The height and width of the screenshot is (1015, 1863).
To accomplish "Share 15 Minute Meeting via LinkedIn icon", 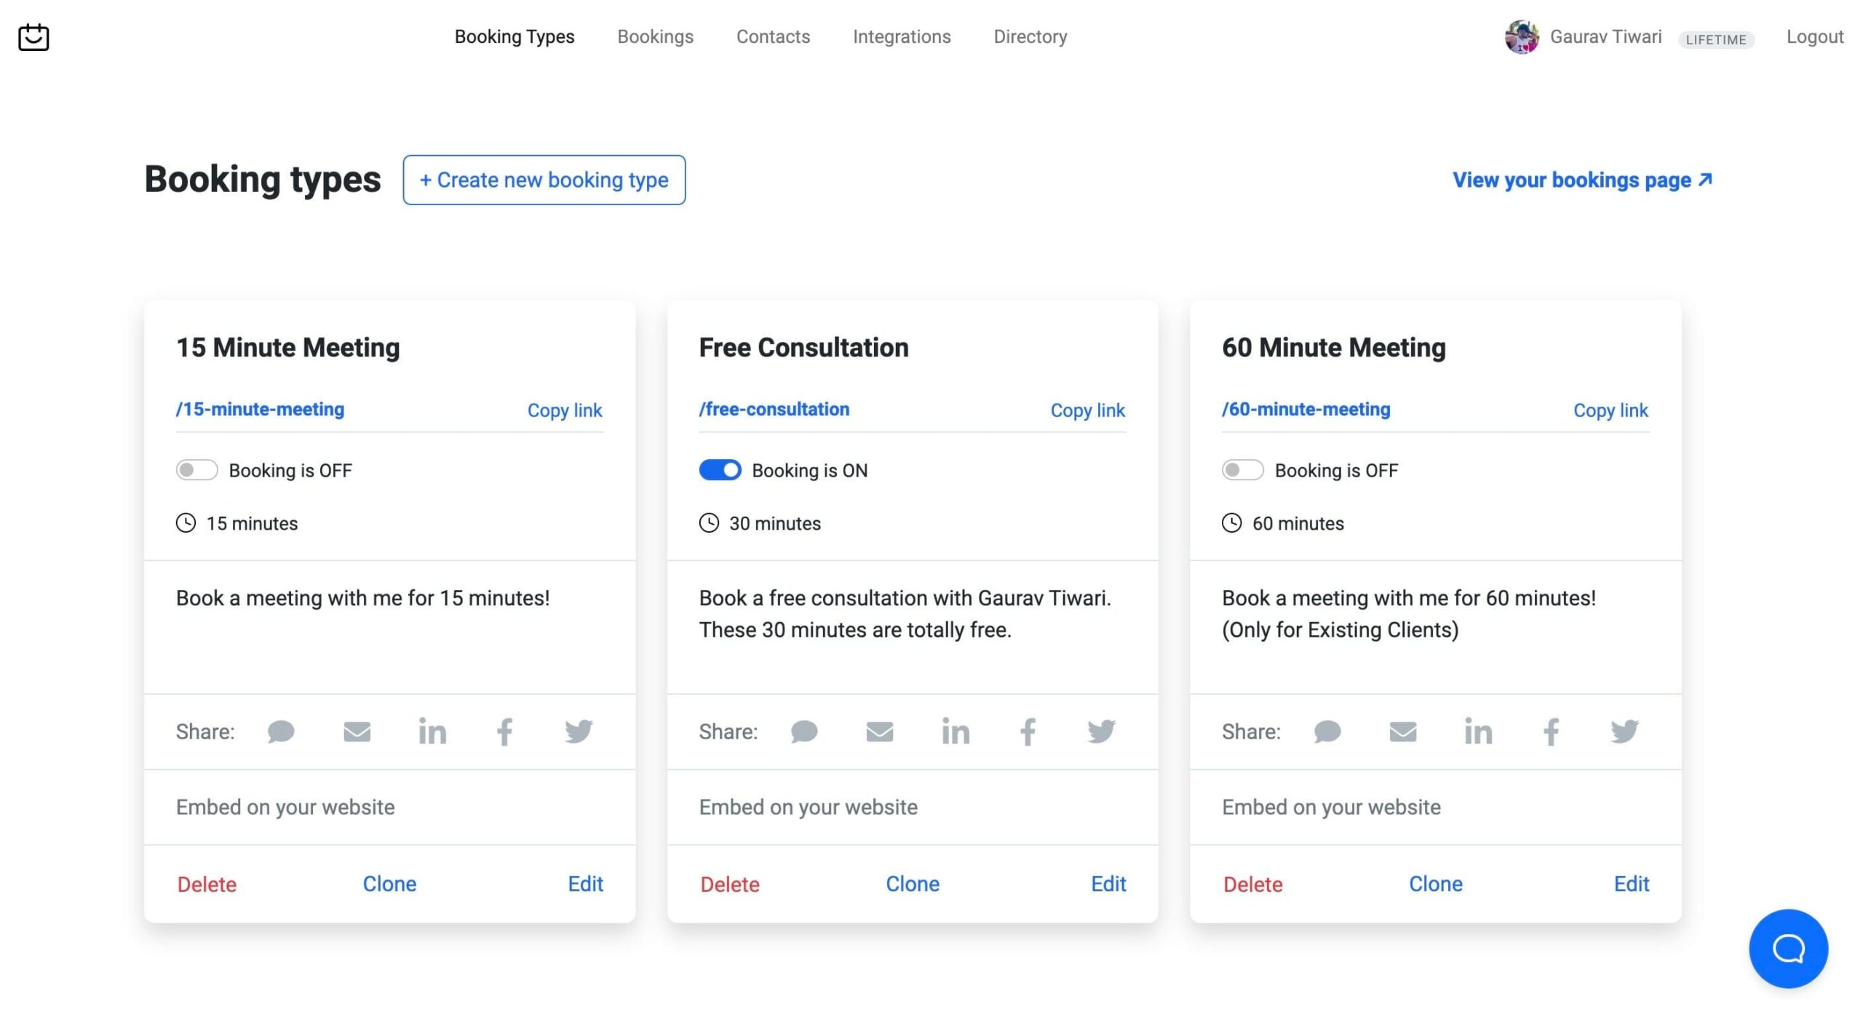I will pyautogui.click(x=432, y=731).
